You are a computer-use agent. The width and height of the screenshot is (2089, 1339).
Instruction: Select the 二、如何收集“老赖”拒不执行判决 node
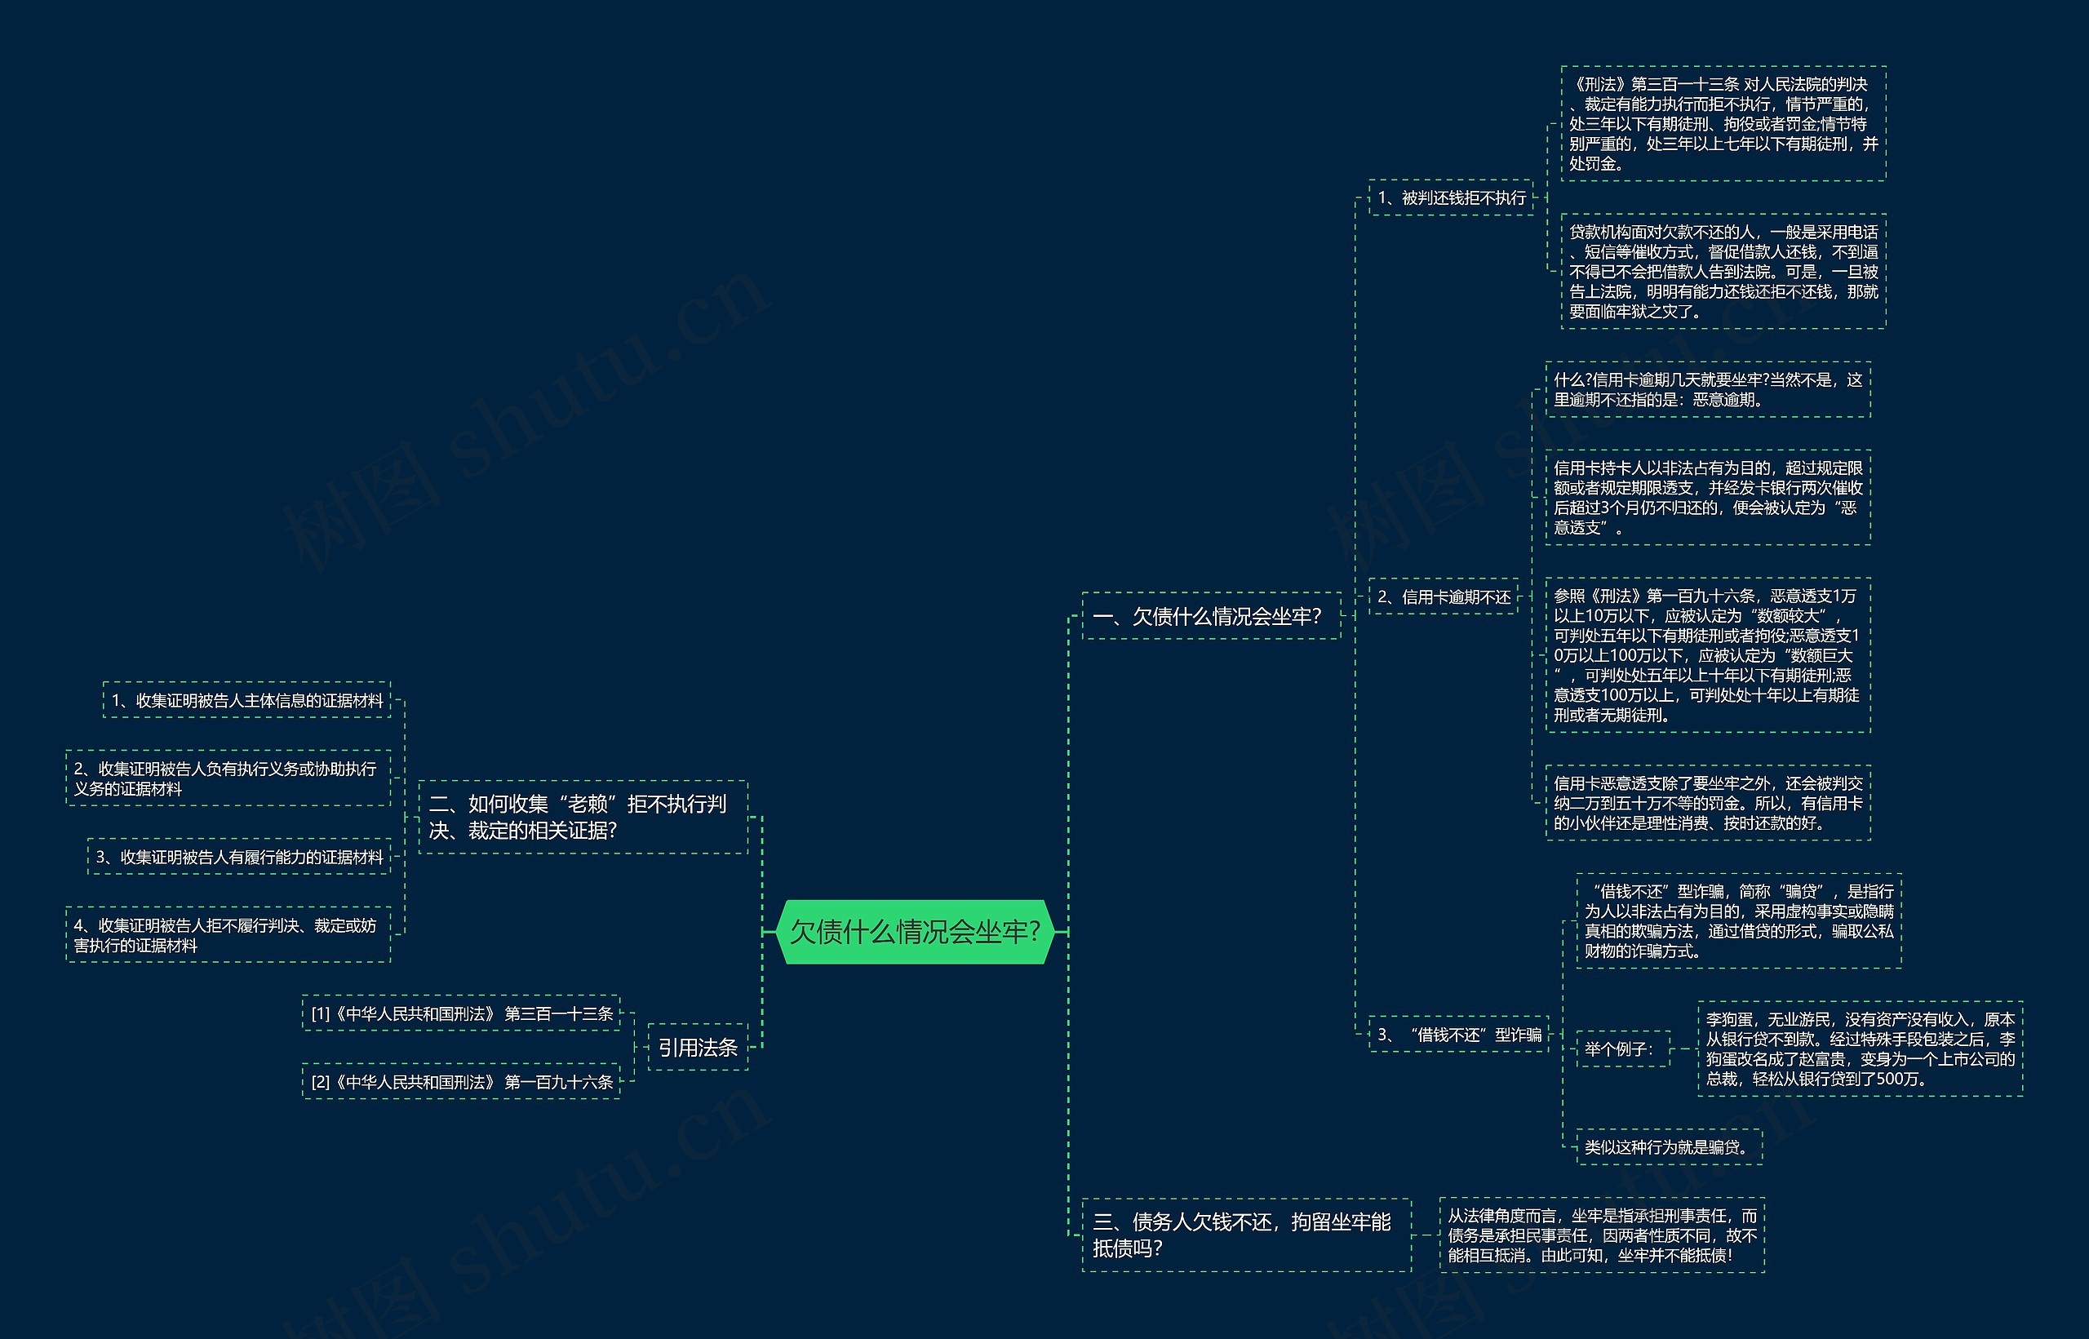pos(583,817)
